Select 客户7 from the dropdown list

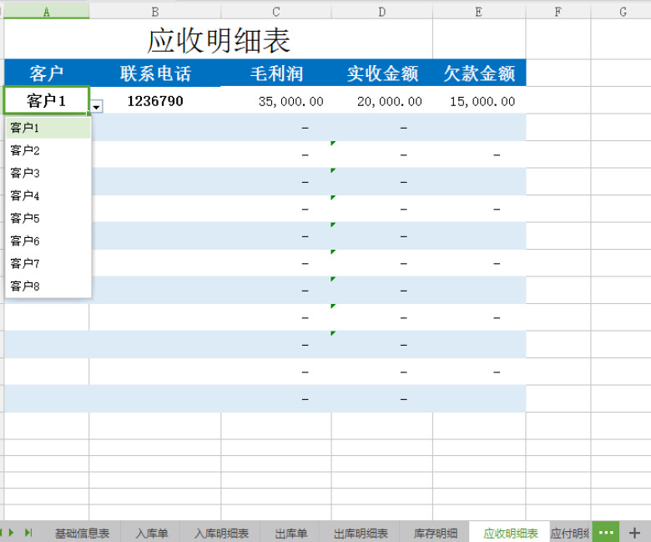pyautogui.click(x=48, y=263)
